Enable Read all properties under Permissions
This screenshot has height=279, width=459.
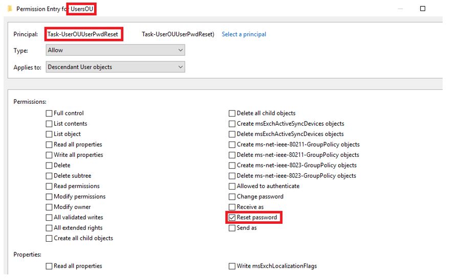49,145
